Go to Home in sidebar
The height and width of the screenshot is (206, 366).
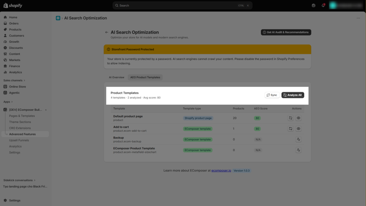coord(13,17)
